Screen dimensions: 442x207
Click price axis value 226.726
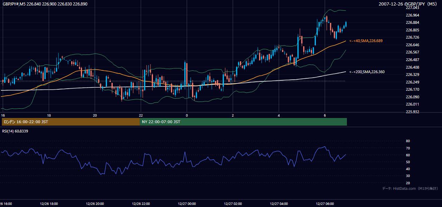click(x=412, y=37)
